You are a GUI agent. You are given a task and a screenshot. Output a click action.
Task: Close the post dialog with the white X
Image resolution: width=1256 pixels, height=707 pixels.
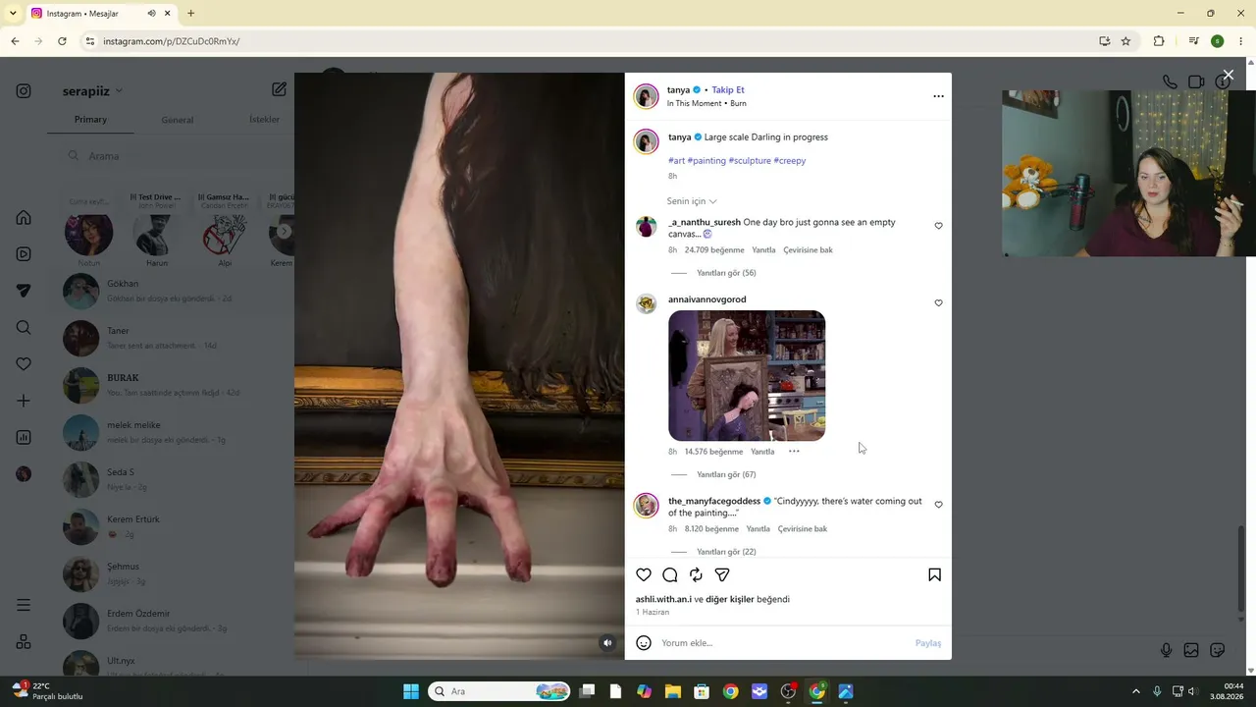[1228, 75]
